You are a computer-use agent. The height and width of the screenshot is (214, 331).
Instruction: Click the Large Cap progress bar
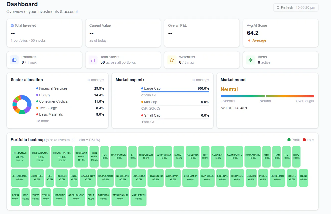point(175,92)
